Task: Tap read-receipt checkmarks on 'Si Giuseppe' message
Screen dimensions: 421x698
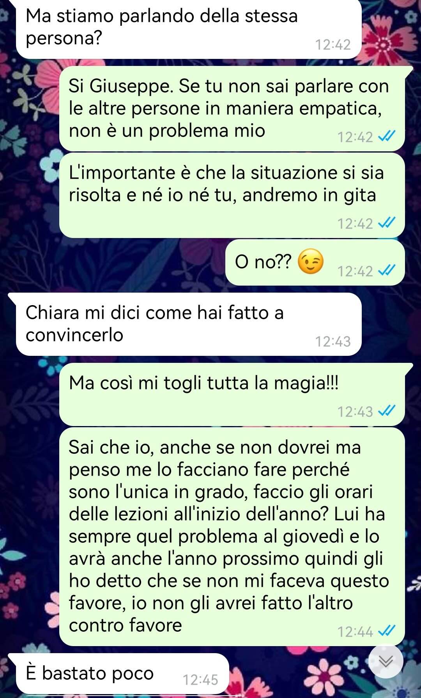Action: (387, 137)
